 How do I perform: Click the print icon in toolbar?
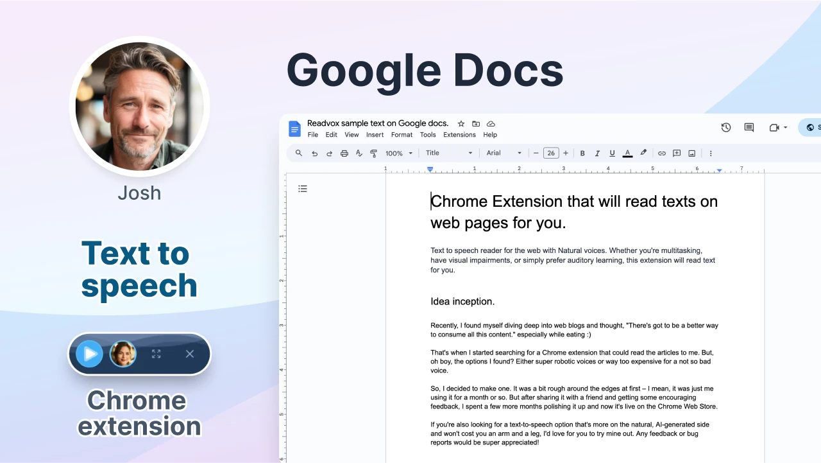344,153
